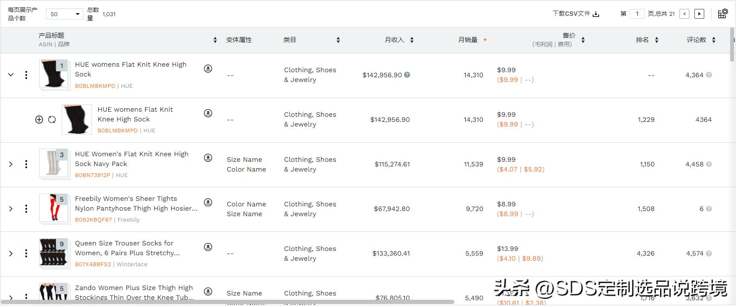The image size is (737, 307).
Task: Select the $13.99 price cell
Action: (508, 248)
